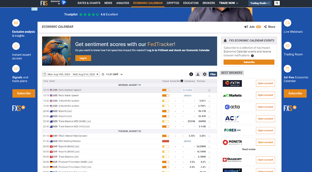Click the browser notifications info icon
The width and height of the screenshot is (312, 172).
(x=252, y=56)
